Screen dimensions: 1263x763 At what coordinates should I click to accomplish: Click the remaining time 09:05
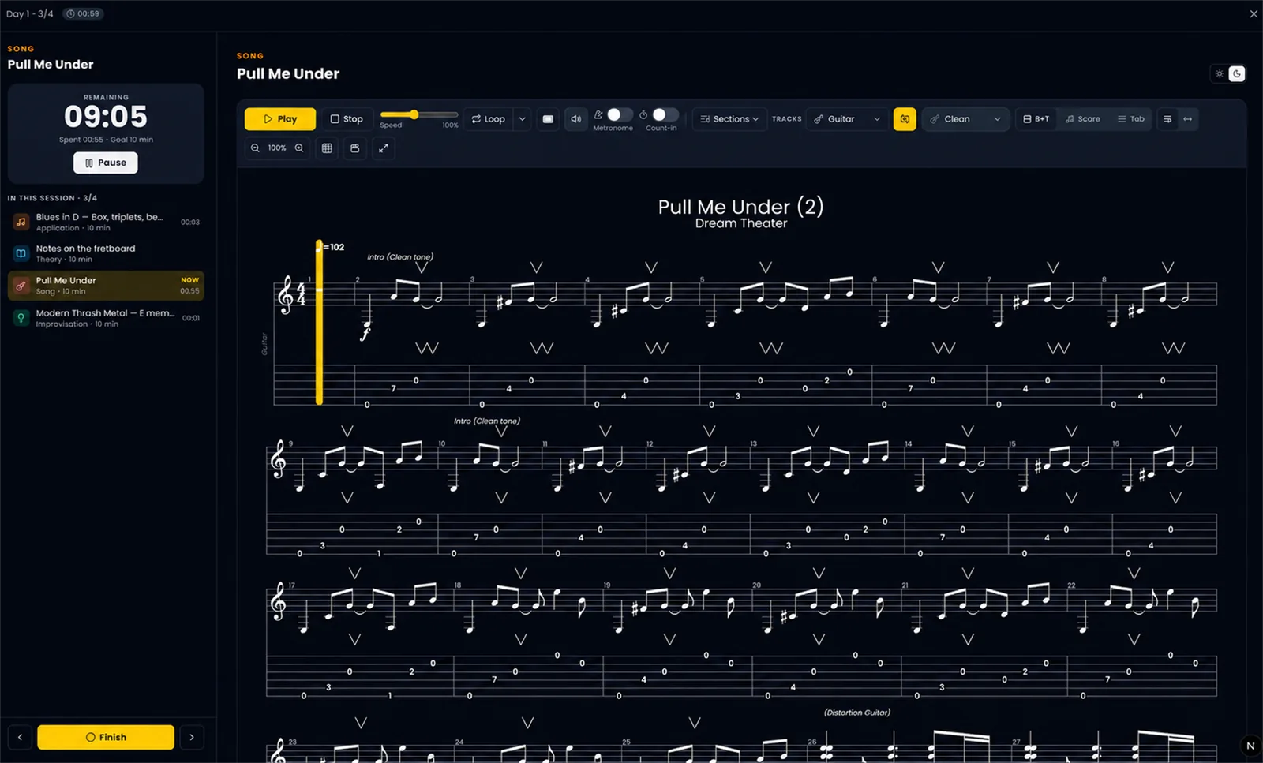(106, 117)
